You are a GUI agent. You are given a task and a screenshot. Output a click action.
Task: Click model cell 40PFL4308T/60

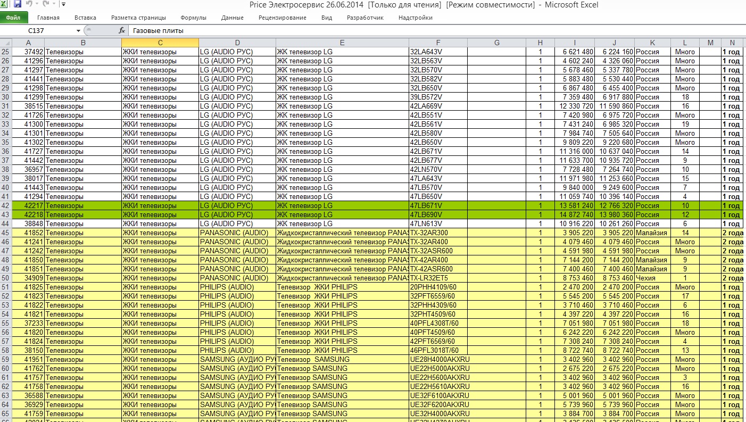438,323
